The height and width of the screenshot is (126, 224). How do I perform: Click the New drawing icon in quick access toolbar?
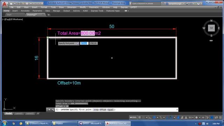11,3
